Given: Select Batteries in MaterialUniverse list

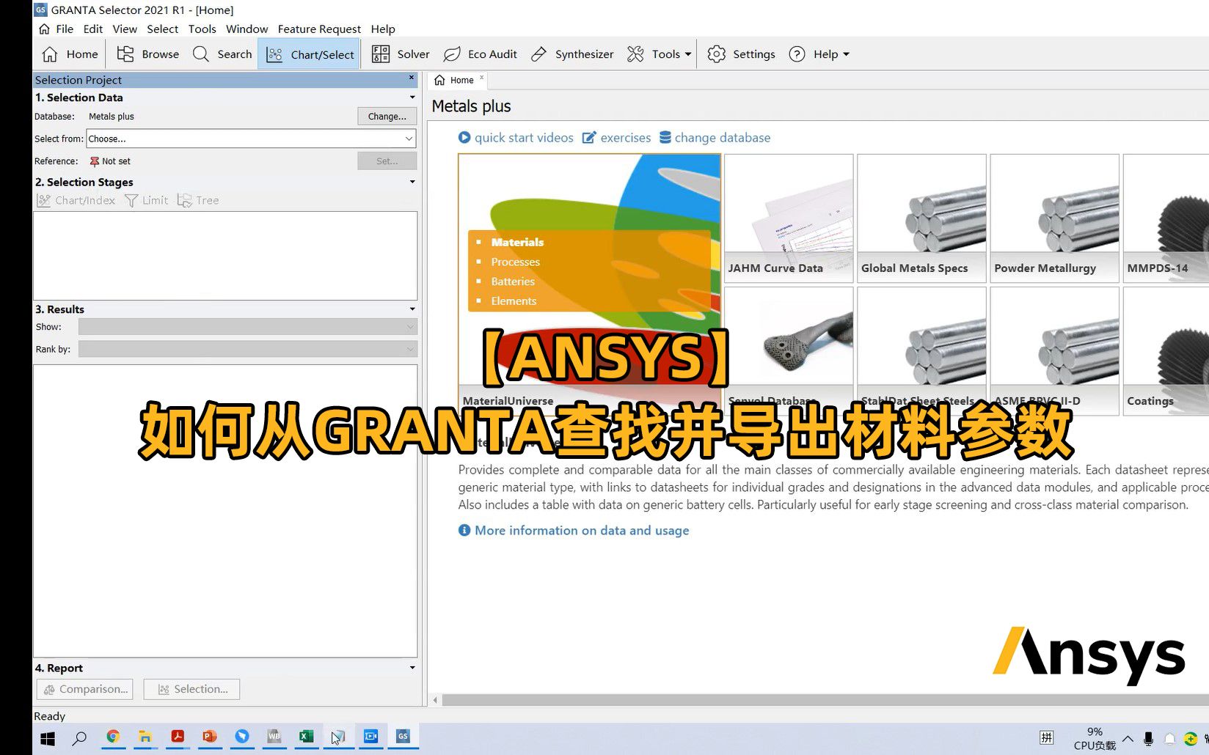Looking at the screenshot, I should click(x=513, y=281).
